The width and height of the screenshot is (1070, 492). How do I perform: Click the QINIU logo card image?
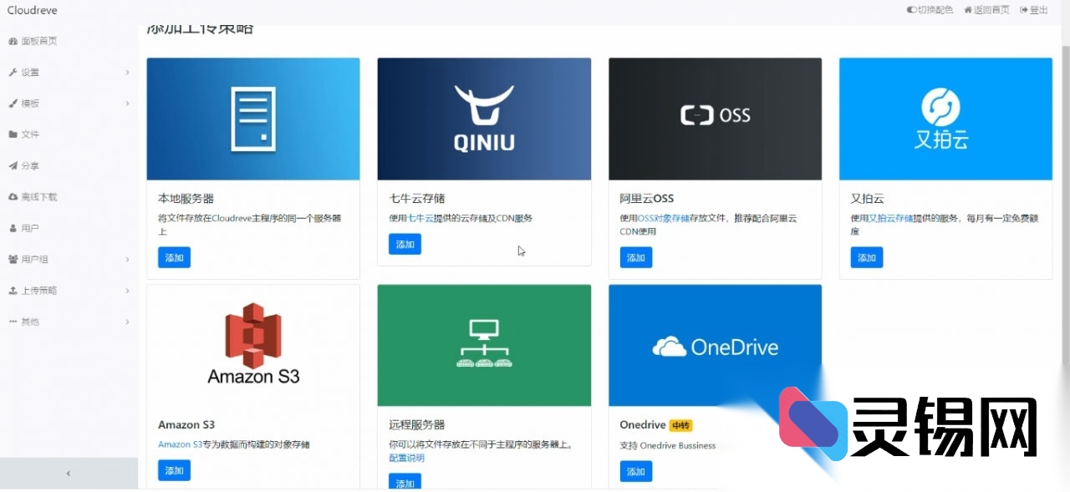[484, 118]
